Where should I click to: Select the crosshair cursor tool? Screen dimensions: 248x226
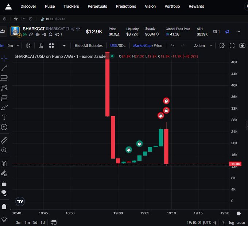[x=4, y=58]
